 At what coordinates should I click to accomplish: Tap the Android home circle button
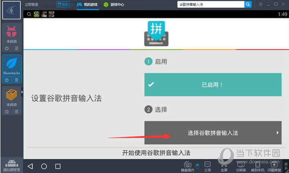coord(44,166)
